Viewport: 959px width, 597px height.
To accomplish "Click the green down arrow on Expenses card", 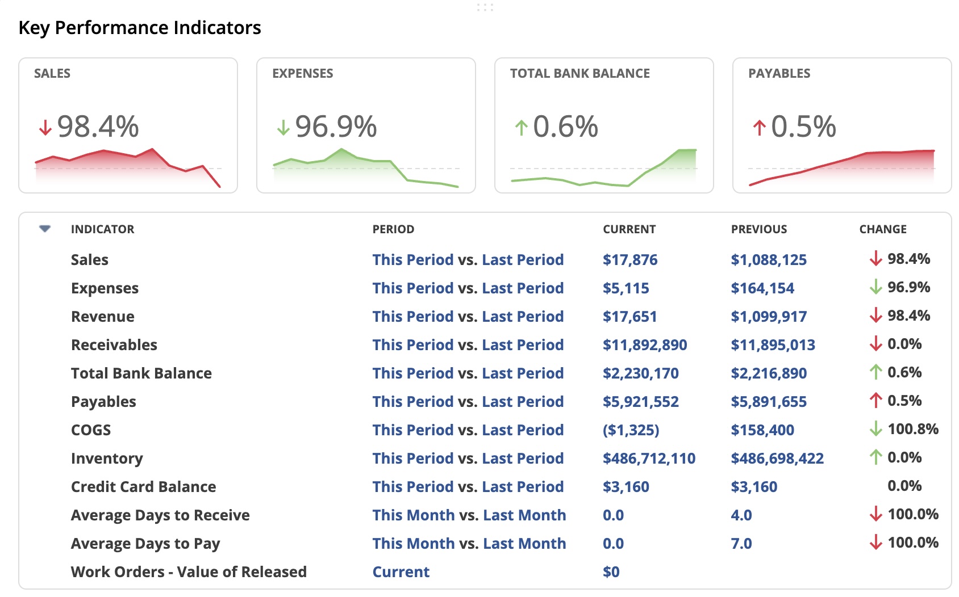I will [x=283, y=128].
